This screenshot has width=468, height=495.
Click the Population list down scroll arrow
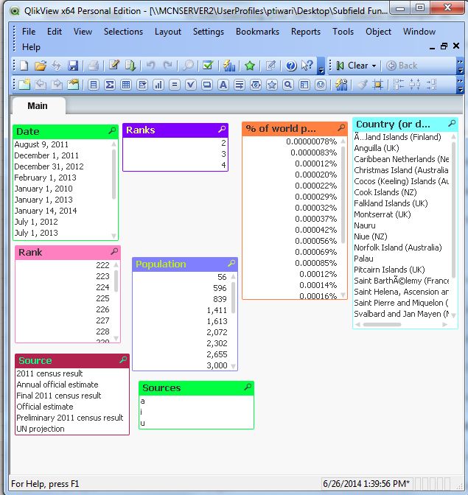click(x=234, y=366)
